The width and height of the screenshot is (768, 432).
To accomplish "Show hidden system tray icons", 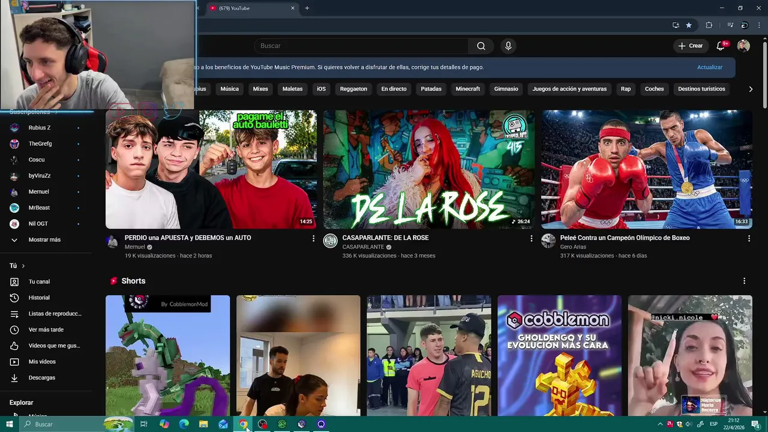I will point(660,424).
